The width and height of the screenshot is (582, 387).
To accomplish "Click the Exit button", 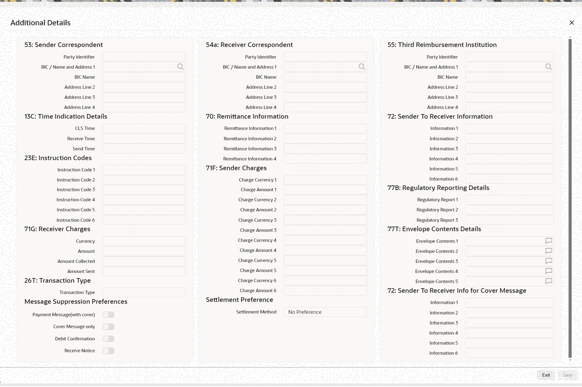I will coord(546,375).
